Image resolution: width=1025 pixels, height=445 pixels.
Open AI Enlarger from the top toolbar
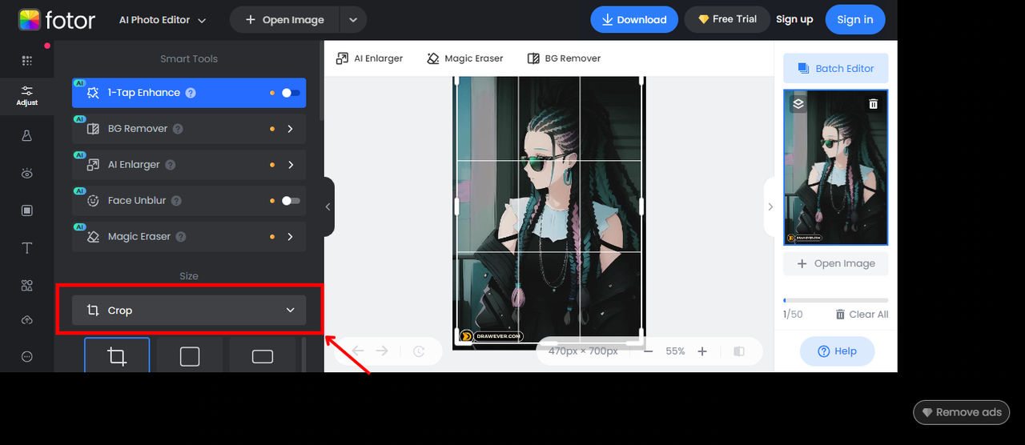tap(370, 58)
